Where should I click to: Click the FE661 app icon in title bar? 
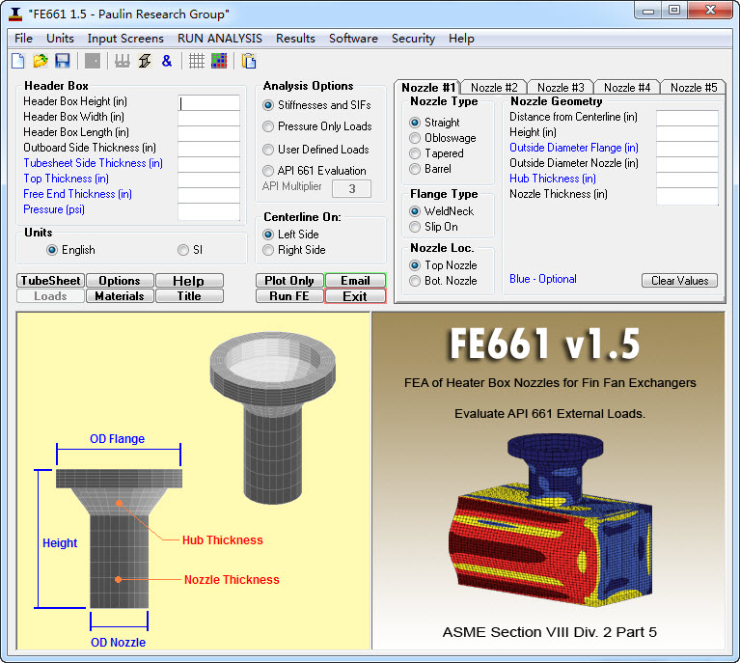tap(15, 14)
